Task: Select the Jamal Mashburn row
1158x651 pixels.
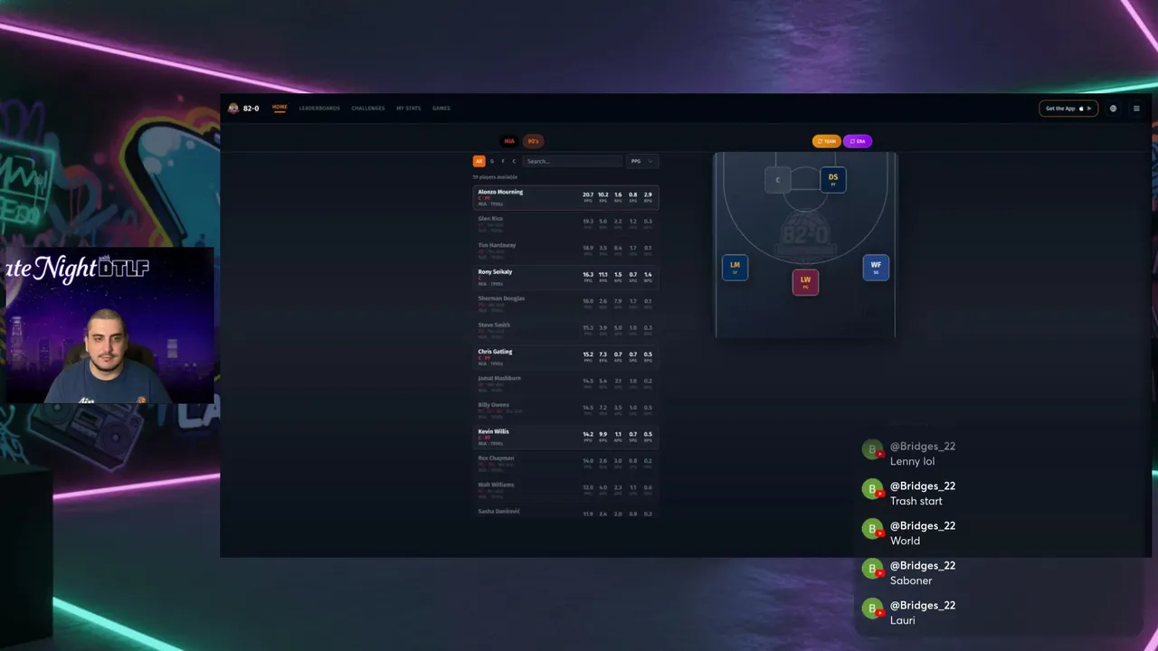Action: [x=565, y=383]
